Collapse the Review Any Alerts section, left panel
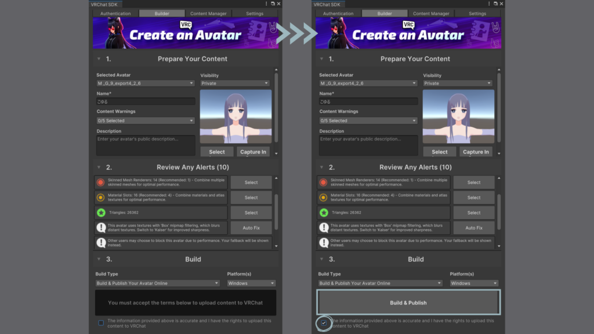This screenshot has width=594, height=334. point(99,168)
